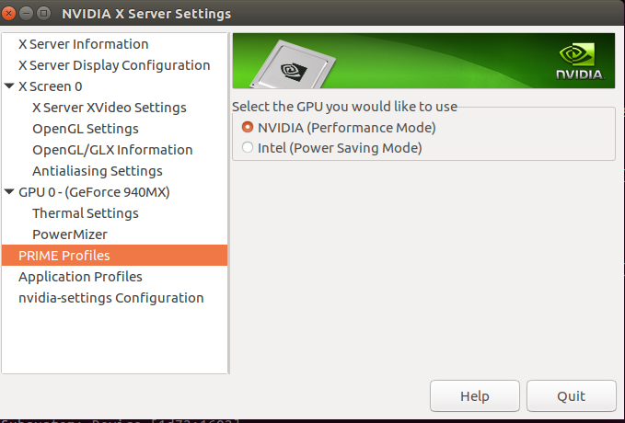Click the Help button
Screen dimensions: 625x423
click(x=475, y=396)
